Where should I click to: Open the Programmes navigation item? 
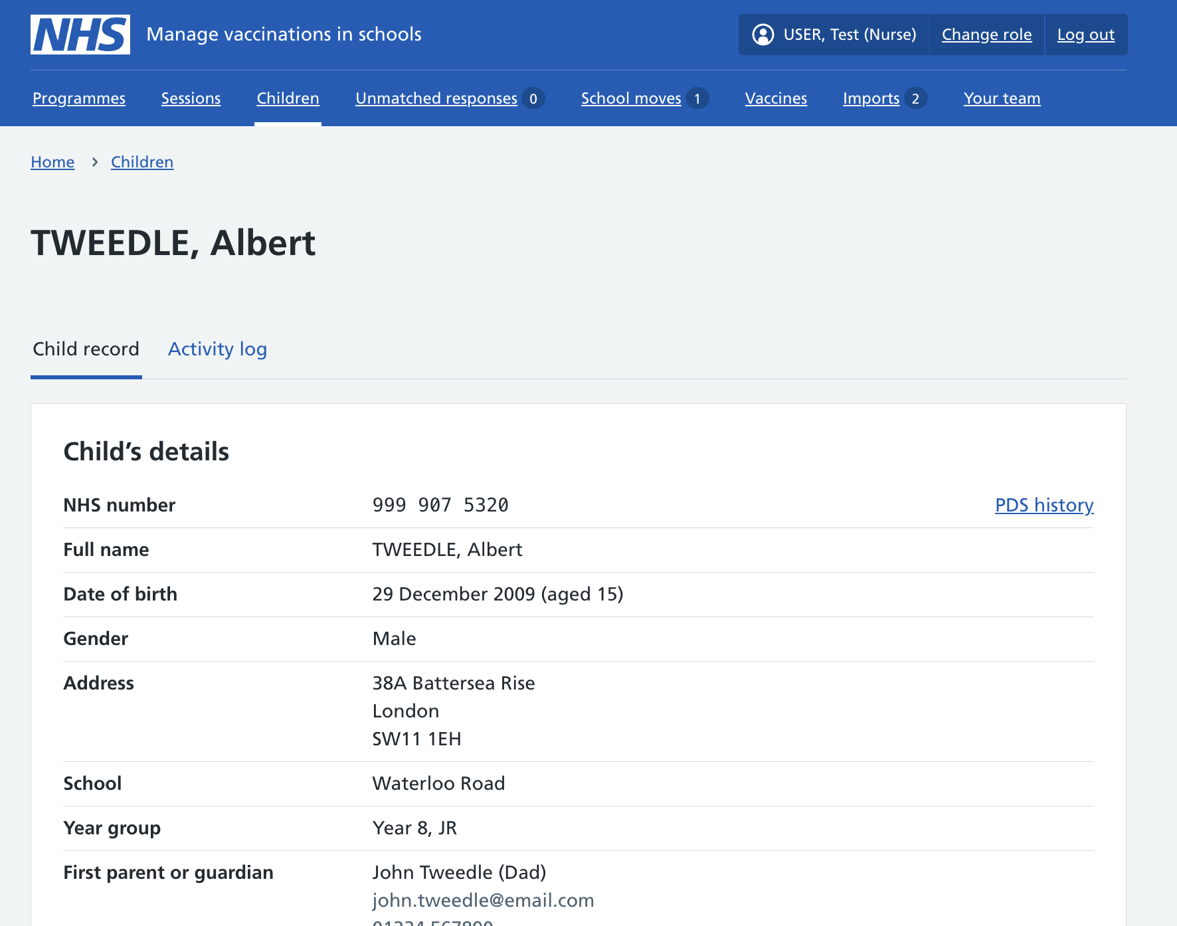click(x=79, y=98)
